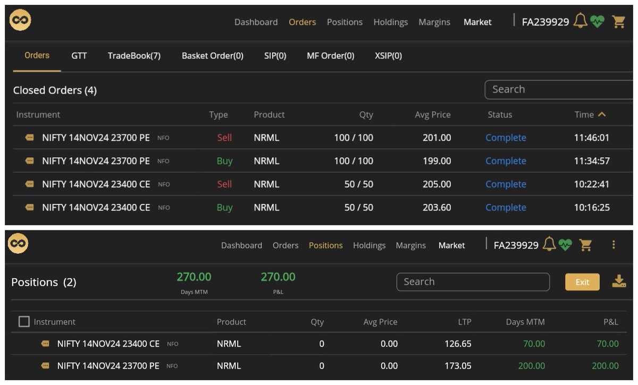Open notifications bell in the Positions window
The height and width of the screenshot is (385, 638).
point(549,244)
